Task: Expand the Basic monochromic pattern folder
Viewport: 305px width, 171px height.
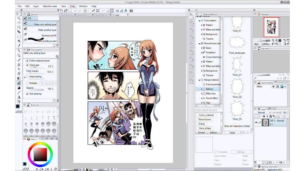Action: click(202, 48)
